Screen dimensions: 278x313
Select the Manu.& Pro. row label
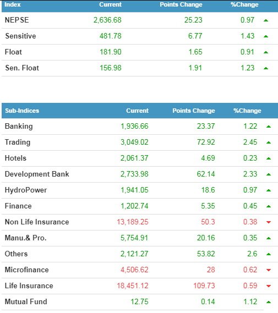(x=25, y=238)
